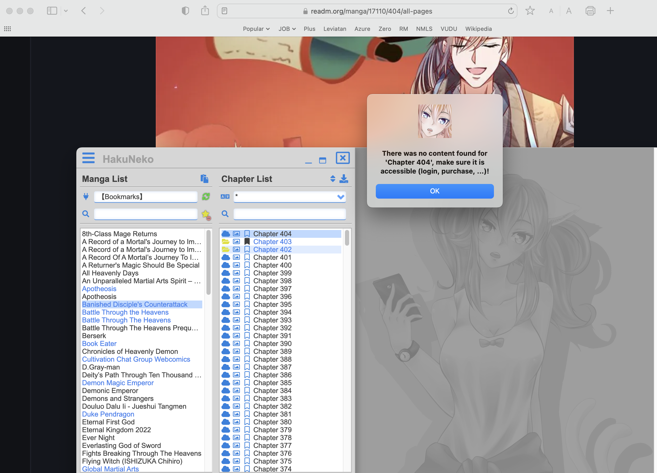Click the magnifier icon in the Chapter List
This screenshot has width=657, height=473.
[x=225, y=214]
